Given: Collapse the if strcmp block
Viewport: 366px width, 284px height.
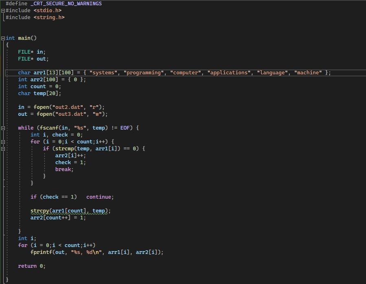Looking at the screenshot, I should 2,148.
